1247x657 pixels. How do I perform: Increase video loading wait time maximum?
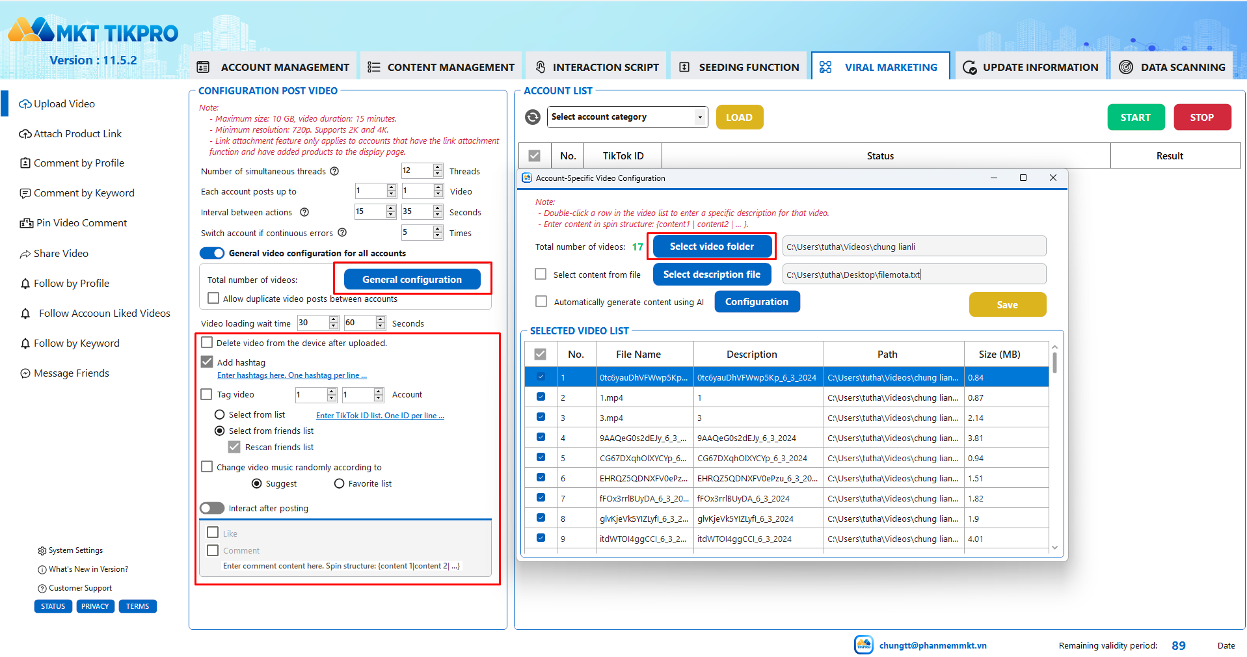pos(381,319)
